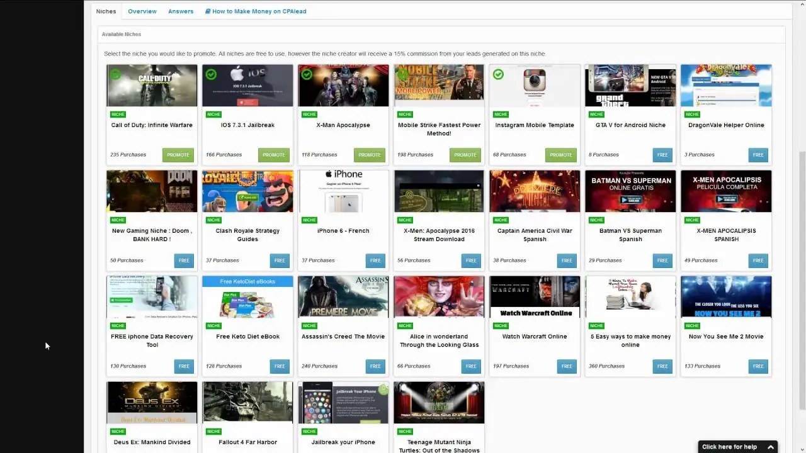Get the free 5 Easy ways to make money niche

[662, 366]
